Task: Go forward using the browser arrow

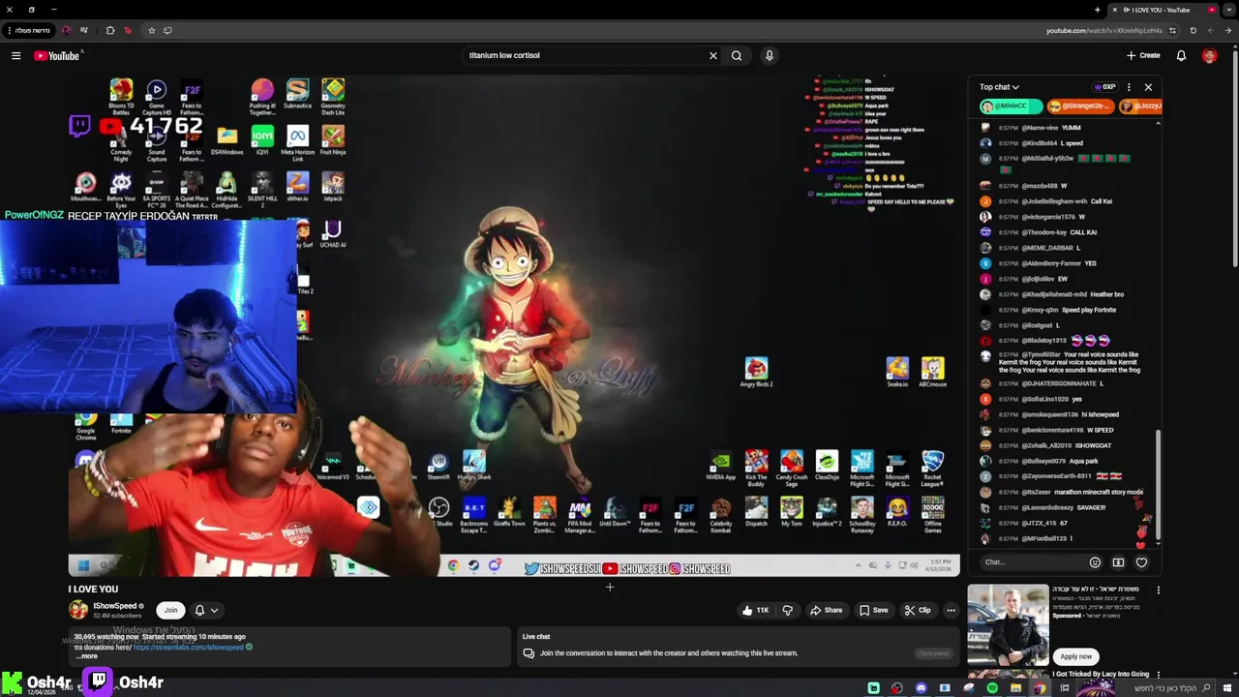Action: pos(1210,30)
